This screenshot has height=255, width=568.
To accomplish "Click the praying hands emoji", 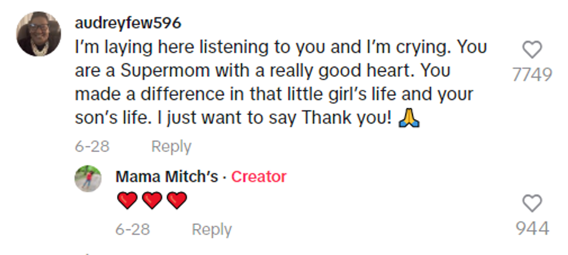I will (409, 119).
